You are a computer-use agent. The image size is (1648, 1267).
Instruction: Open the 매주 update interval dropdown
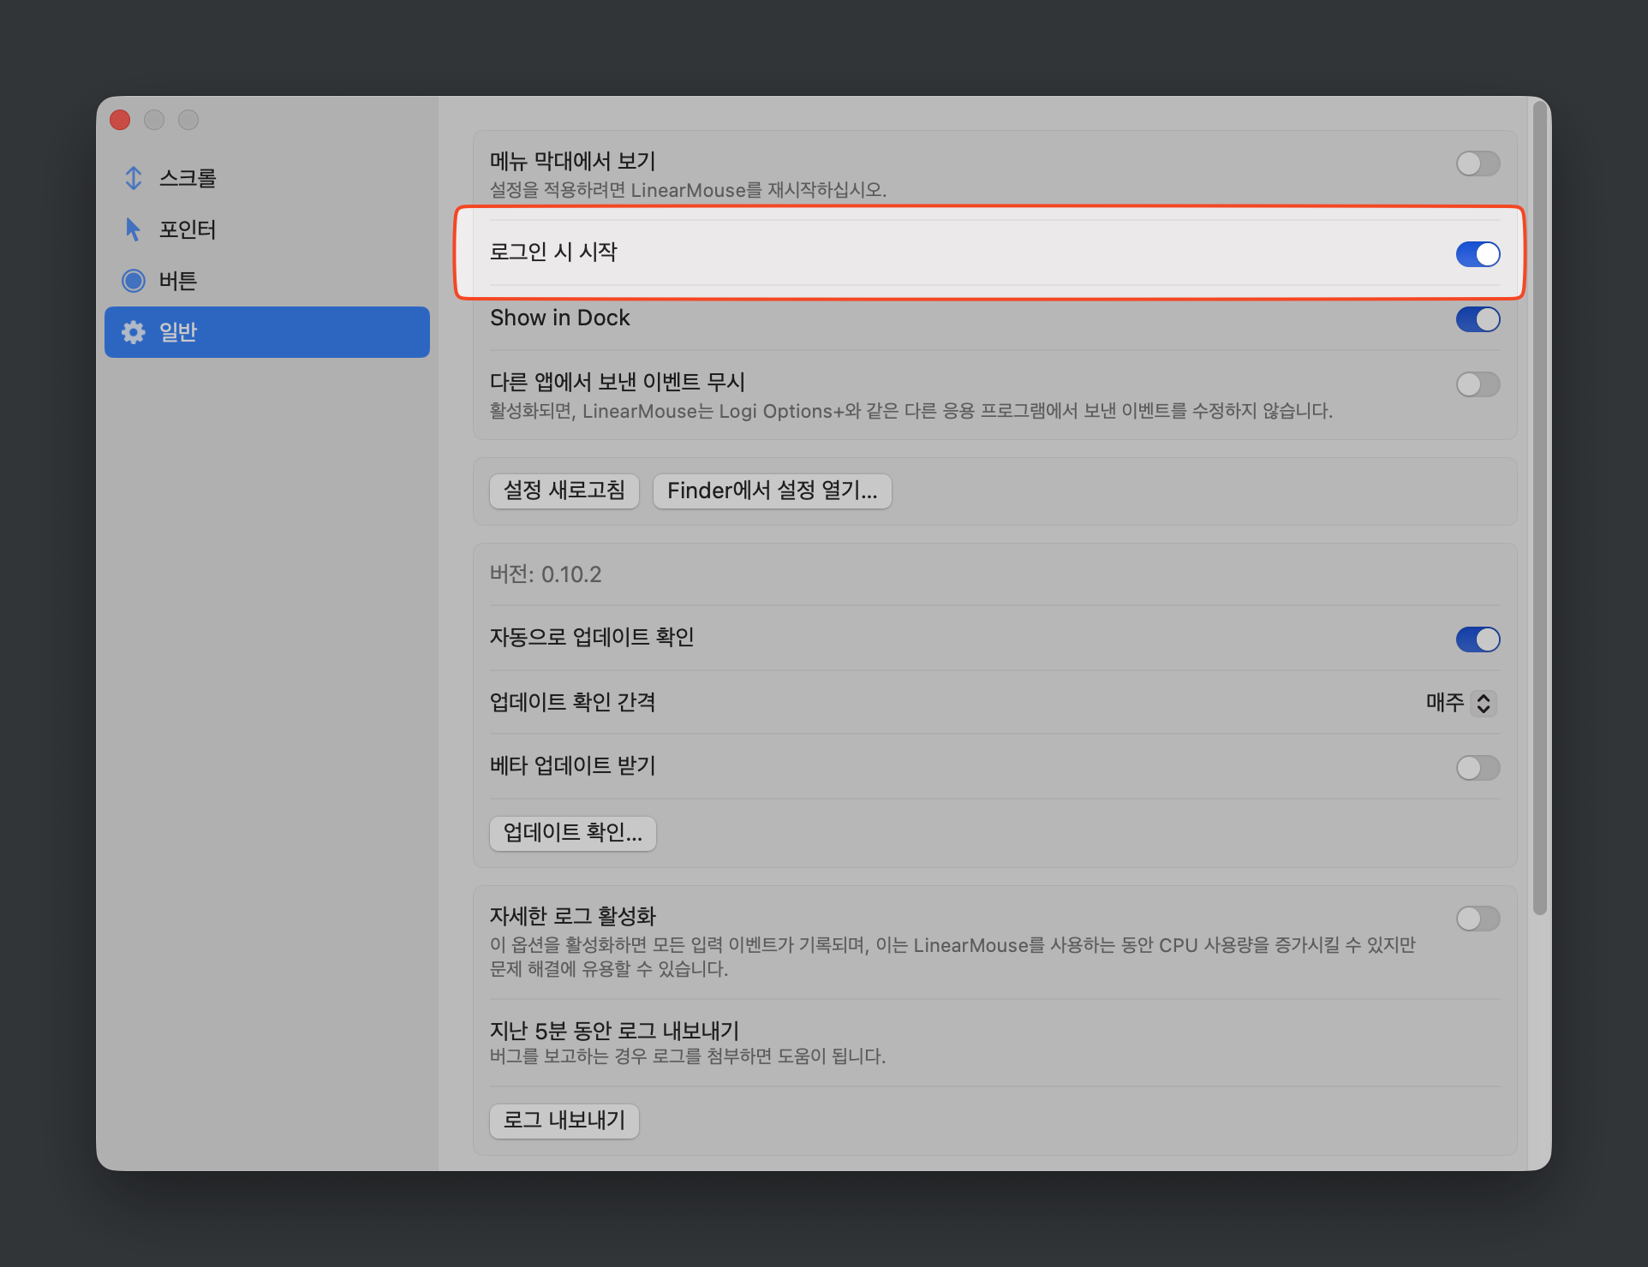pyautogui.click(x=1483, y=703)
